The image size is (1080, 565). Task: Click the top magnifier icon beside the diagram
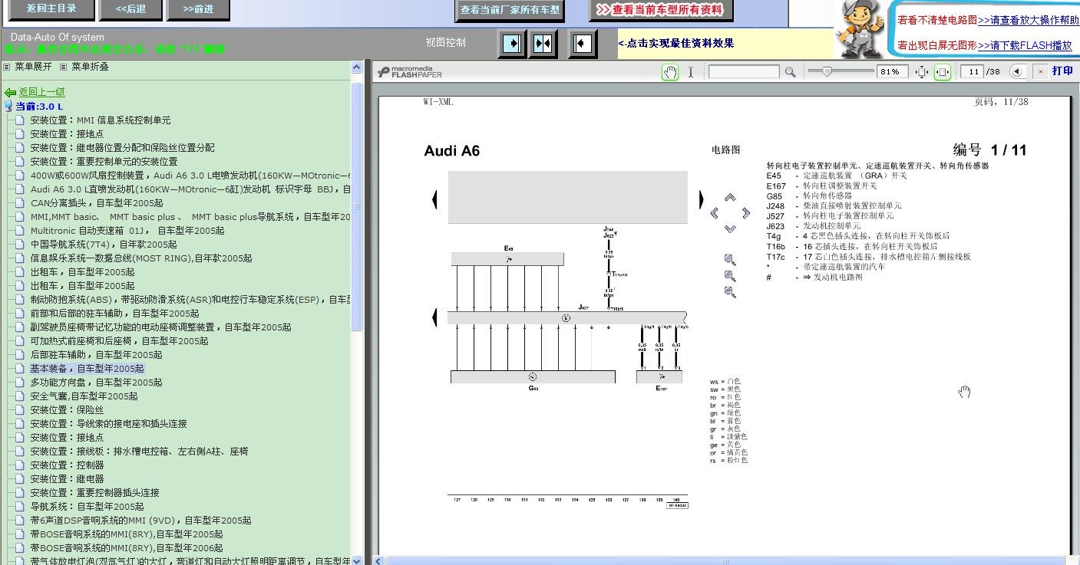tap(730, 260)
